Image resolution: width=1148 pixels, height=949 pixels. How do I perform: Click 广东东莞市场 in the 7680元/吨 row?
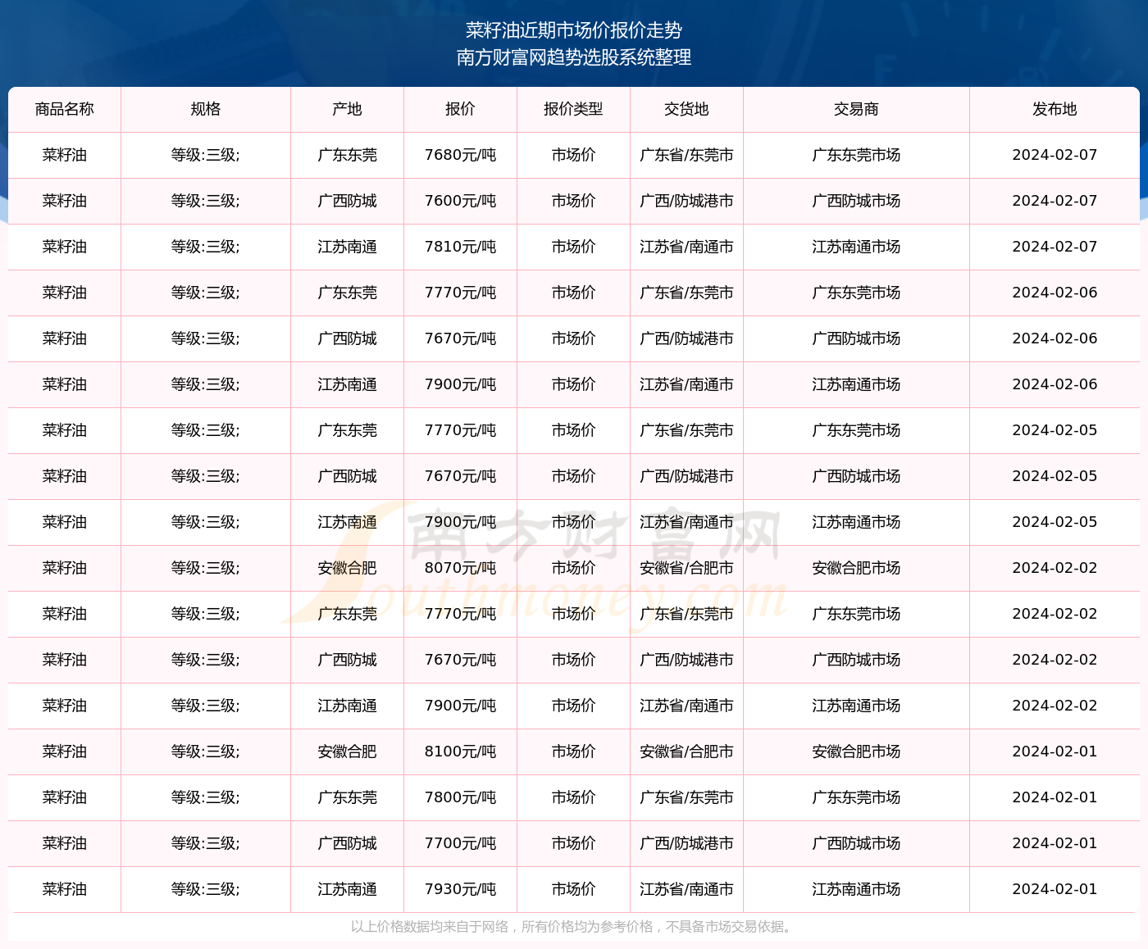[857, 155]
